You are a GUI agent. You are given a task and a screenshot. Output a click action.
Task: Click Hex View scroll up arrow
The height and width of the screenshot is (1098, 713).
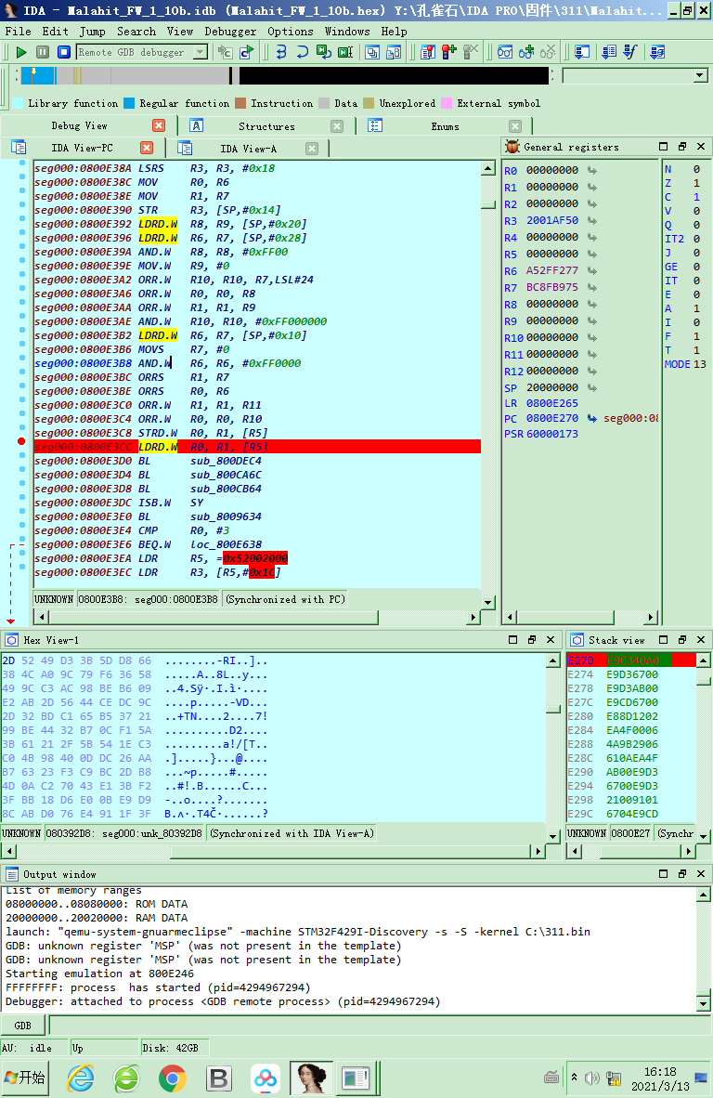[x=552, y=660]
